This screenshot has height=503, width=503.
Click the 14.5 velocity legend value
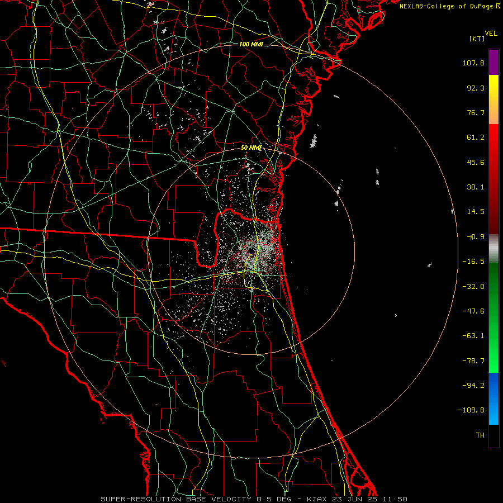476,212
